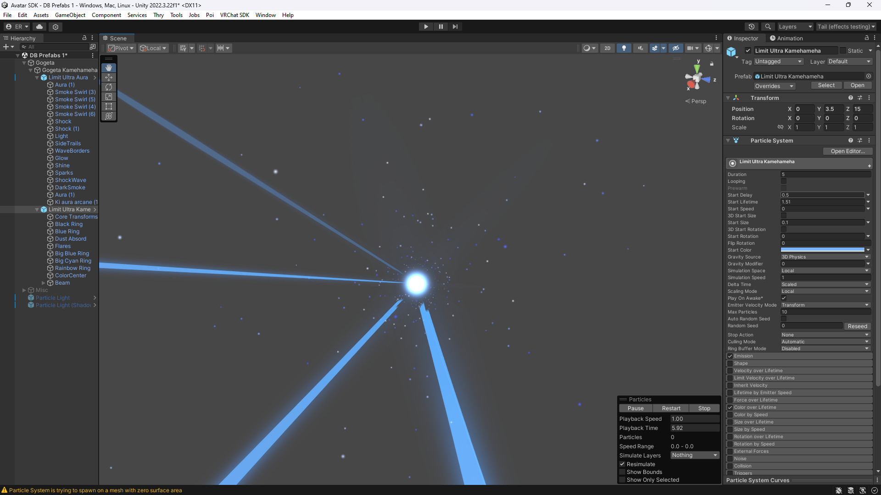Toggle 2D scene view mode
The image size is (881, 495).
607,48
